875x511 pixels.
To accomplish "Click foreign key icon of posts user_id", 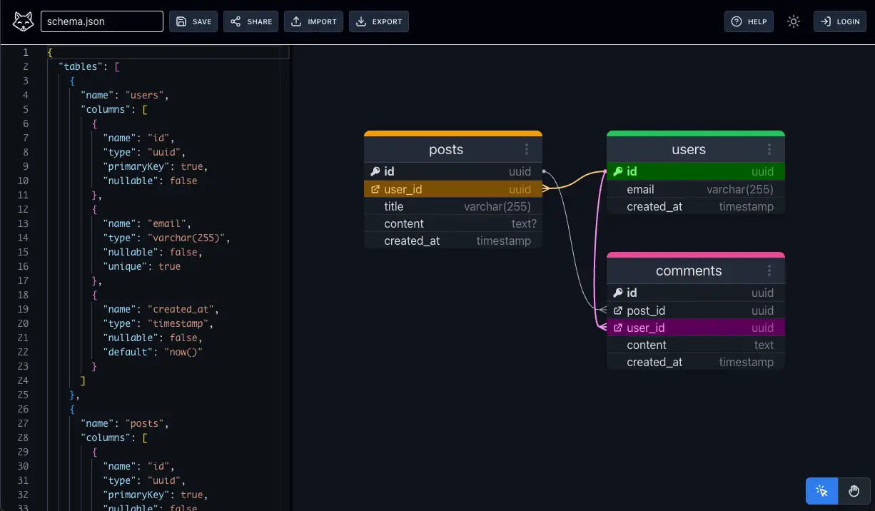I will click(x=375, y=189).
